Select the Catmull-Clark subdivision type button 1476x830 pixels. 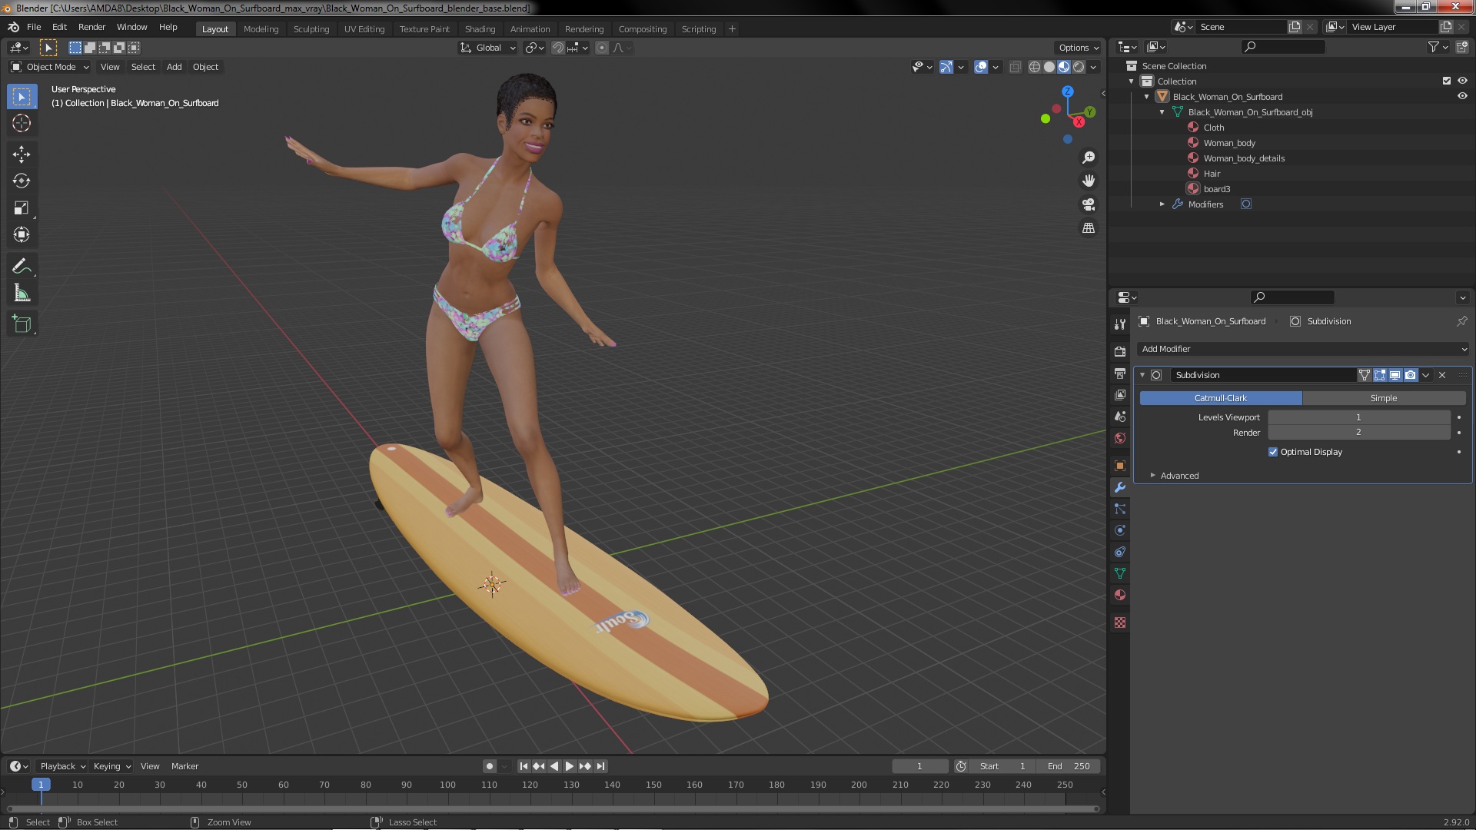(x=1221, y=398)
